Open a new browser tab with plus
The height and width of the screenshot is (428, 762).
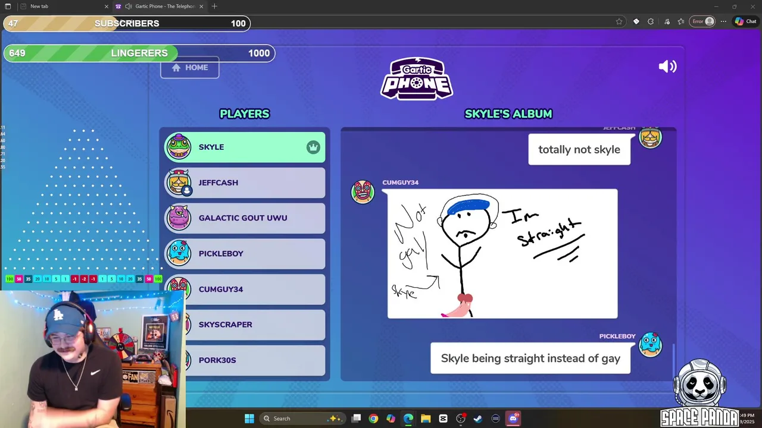click(214, 6)
